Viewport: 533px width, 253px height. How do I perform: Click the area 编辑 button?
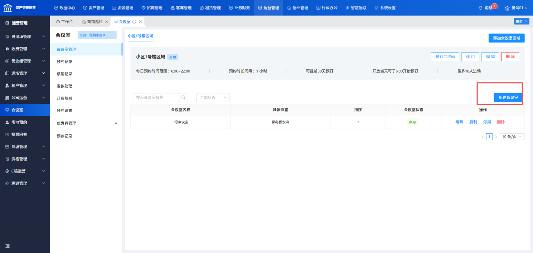[x=490, y=57]
